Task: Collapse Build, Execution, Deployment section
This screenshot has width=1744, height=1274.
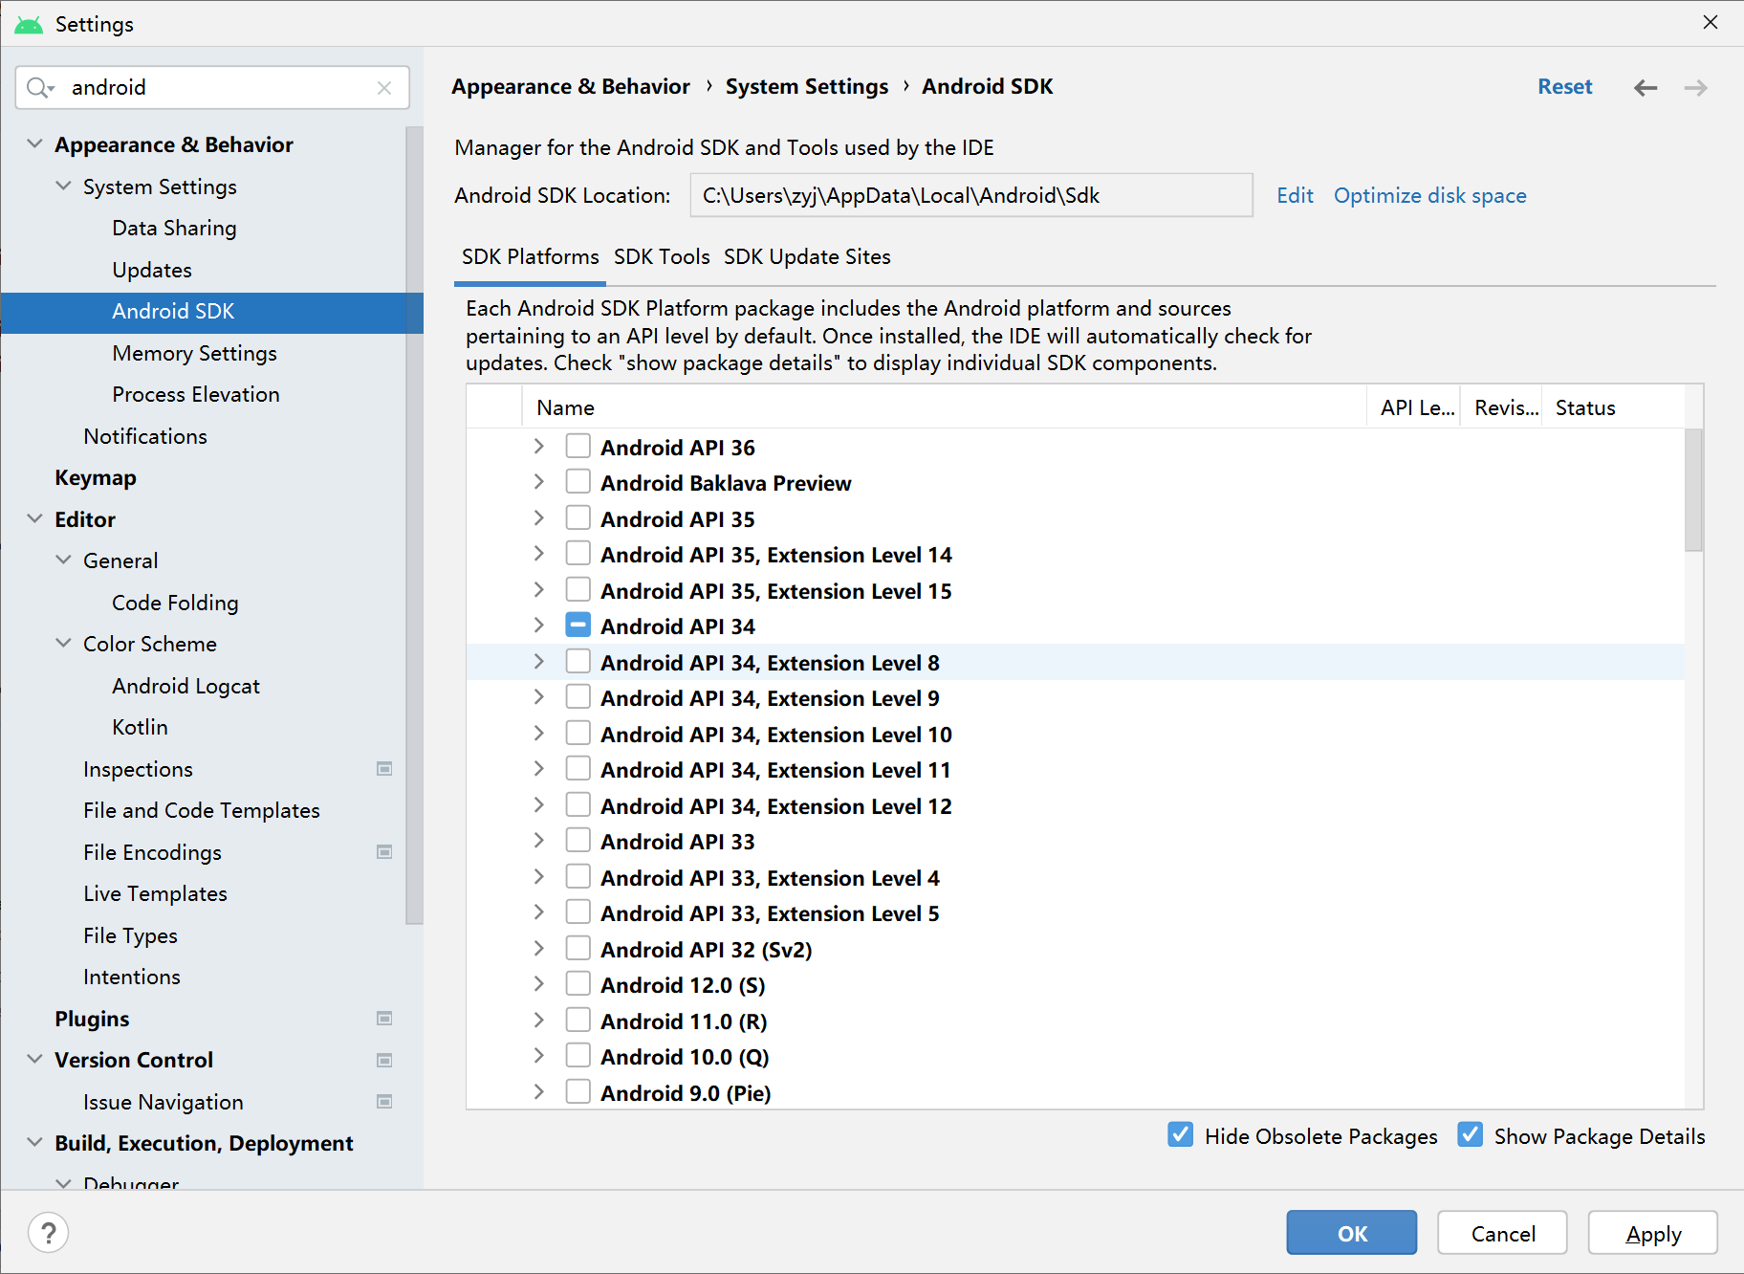Action: [x=34, y=1143]
